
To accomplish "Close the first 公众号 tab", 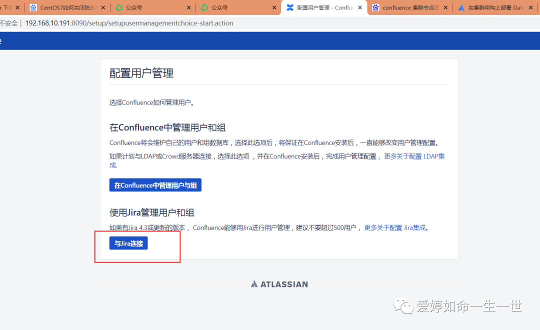I will 188,7.
